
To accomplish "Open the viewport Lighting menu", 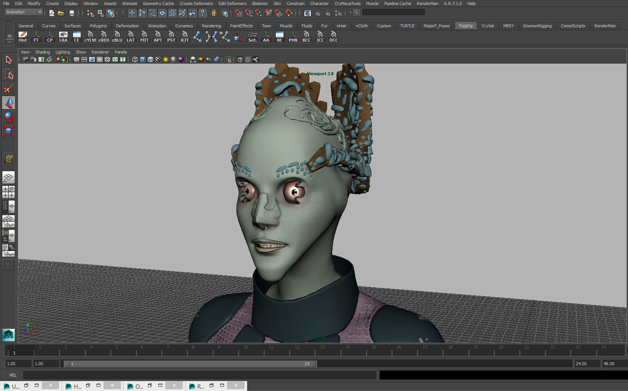I will [63, 52].
